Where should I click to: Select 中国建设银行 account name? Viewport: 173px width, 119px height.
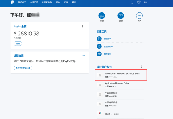[111, 103]
